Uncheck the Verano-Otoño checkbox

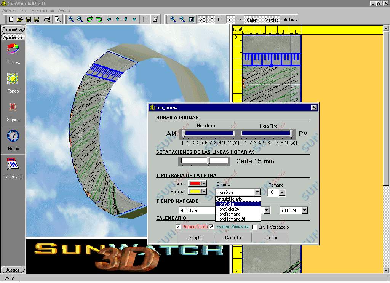178,227
